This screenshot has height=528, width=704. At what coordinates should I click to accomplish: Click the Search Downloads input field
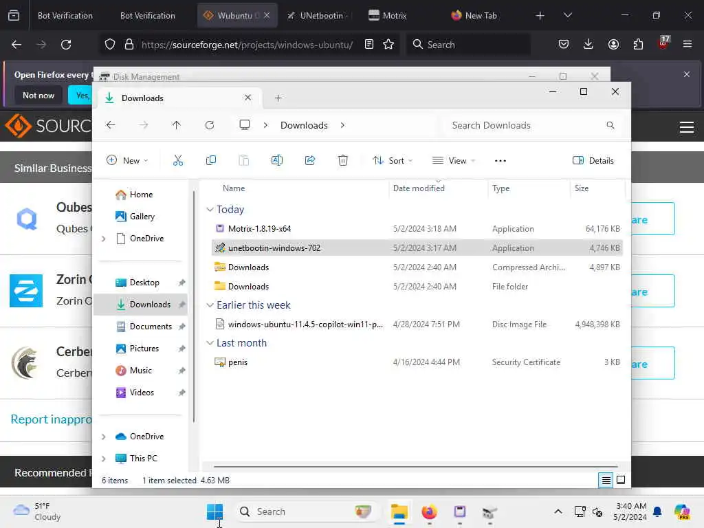[532, 125]
